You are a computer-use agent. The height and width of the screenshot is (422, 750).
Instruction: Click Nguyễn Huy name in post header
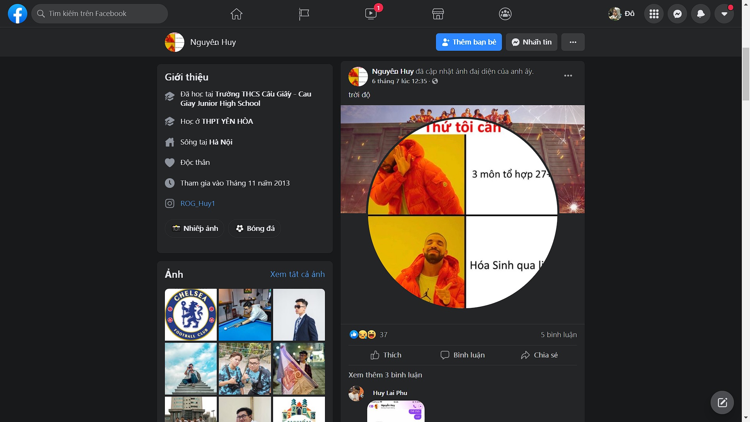tap(393, 71)
